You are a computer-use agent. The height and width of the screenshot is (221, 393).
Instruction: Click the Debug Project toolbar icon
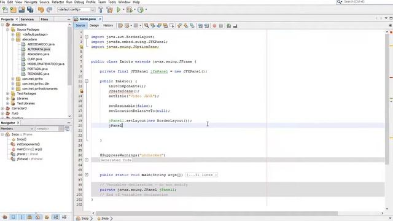[130, 10]
